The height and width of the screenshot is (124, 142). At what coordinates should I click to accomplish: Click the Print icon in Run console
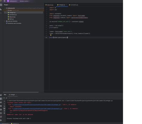4,111
